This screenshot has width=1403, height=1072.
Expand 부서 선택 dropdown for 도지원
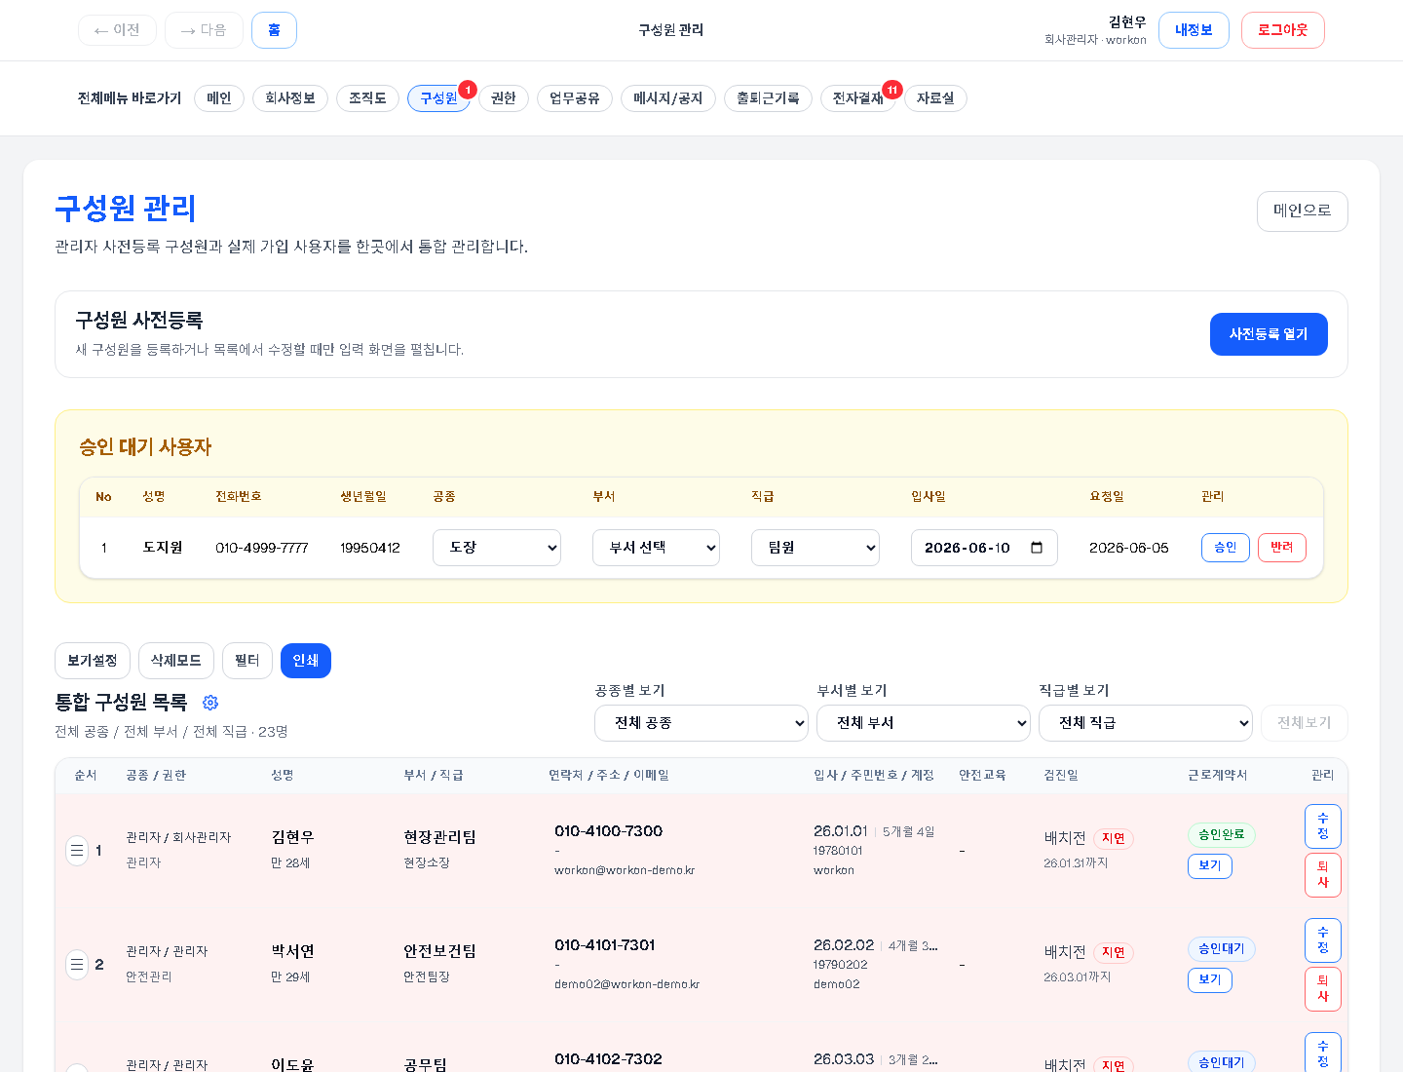pyautogui.click(x=656, y=548)
